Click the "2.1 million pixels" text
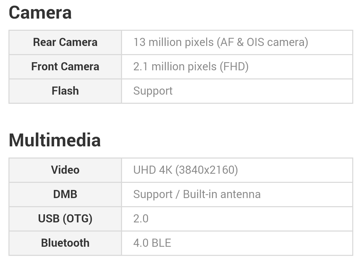This screenshot has height=266, width=359. 175,67
